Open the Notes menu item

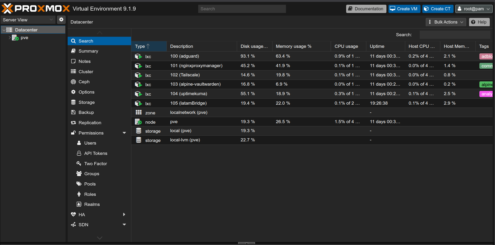(99, 61)
